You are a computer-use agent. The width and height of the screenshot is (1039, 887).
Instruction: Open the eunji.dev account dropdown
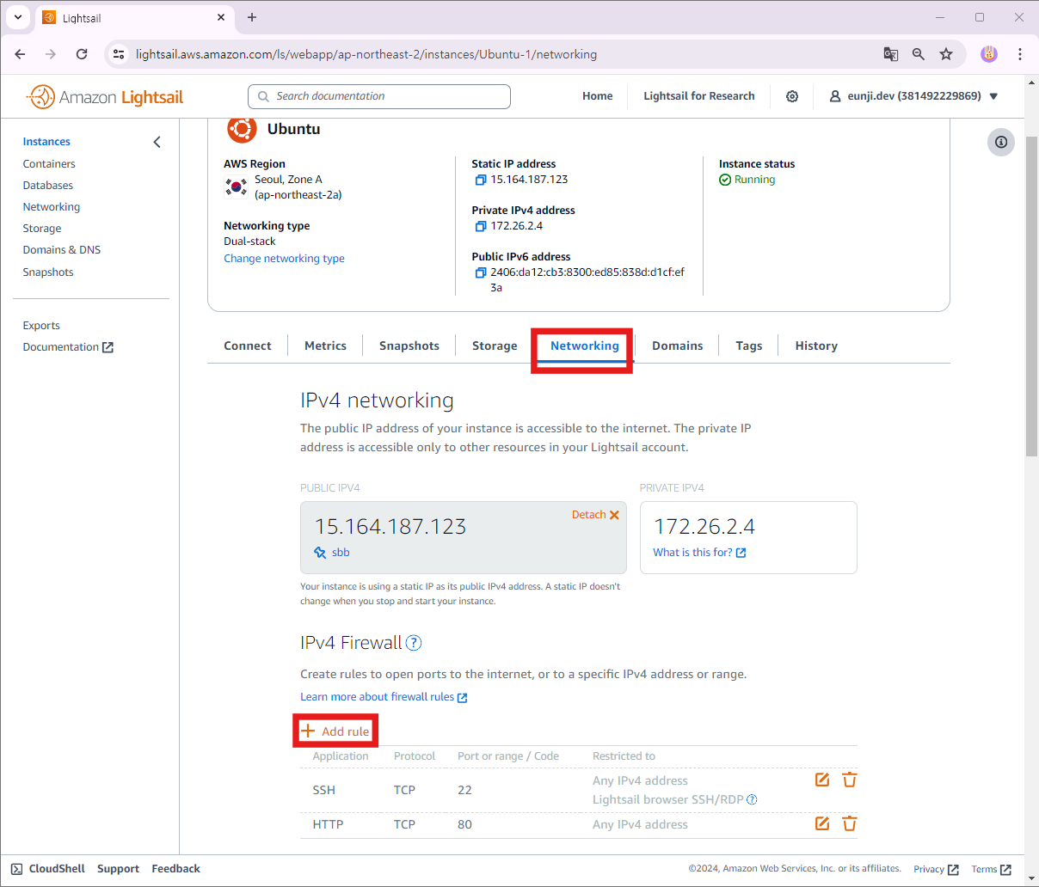coord(913,96)
